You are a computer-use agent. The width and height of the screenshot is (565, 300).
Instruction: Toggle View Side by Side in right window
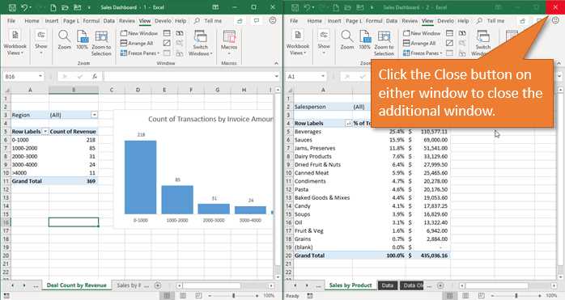(462, 33)
